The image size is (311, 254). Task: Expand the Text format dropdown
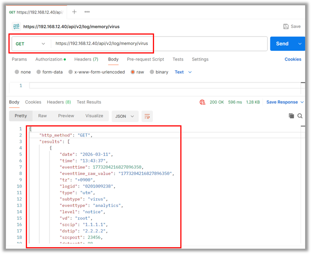(183, 72)
